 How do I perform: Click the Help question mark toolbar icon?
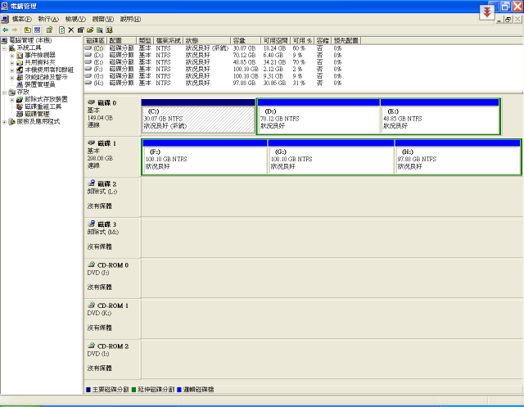point(49,30)
